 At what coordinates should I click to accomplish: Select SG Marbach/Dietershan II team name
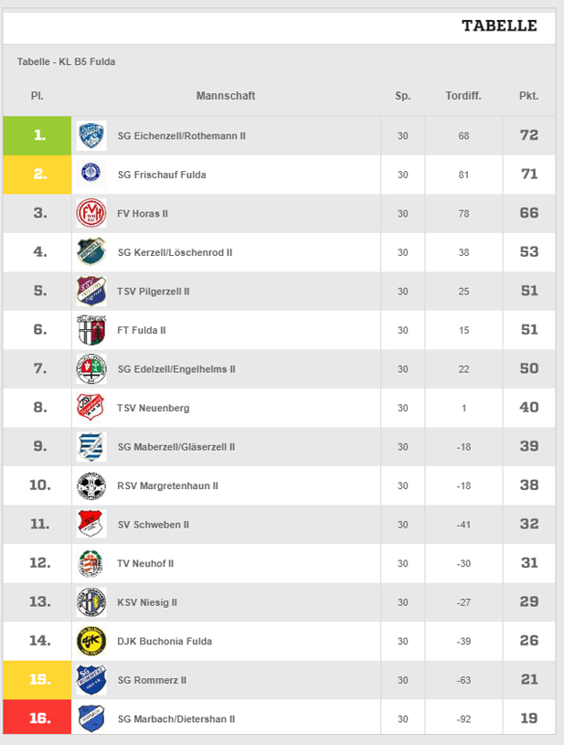pos(176,719)
